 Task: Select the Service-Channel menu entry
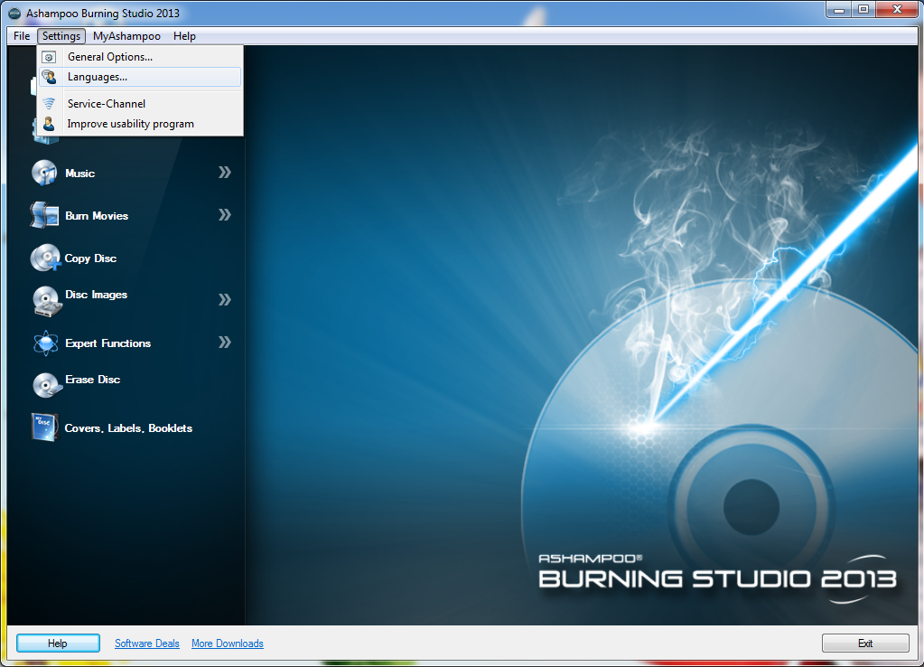140,104
